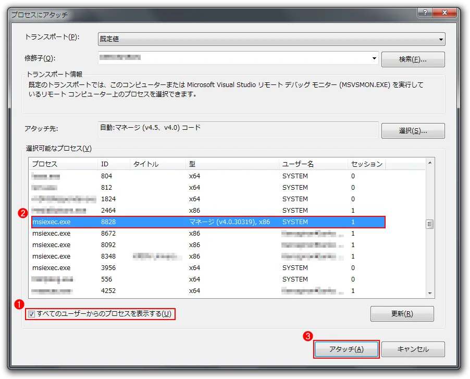Select the process row with ID 804
This screenshot has width=470, height=379.
tap(208, 176)
